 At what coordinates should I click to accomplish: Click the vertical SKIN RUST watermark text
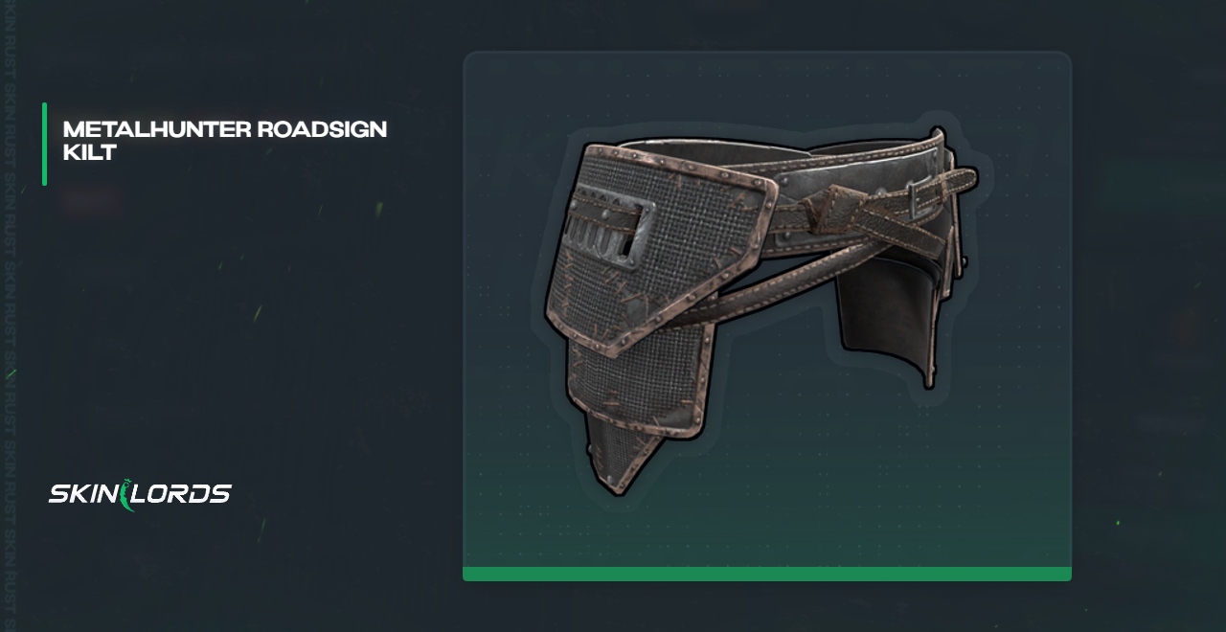click(10, 316)
